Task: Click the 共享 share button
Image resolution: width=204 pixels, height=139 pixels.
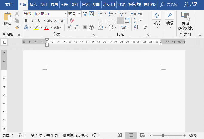Action: pos(191,4)
